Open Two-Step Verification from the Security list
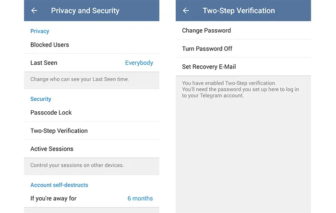This screenshot has height=213, width=336. pyautogui.click(x=59, y=131)
